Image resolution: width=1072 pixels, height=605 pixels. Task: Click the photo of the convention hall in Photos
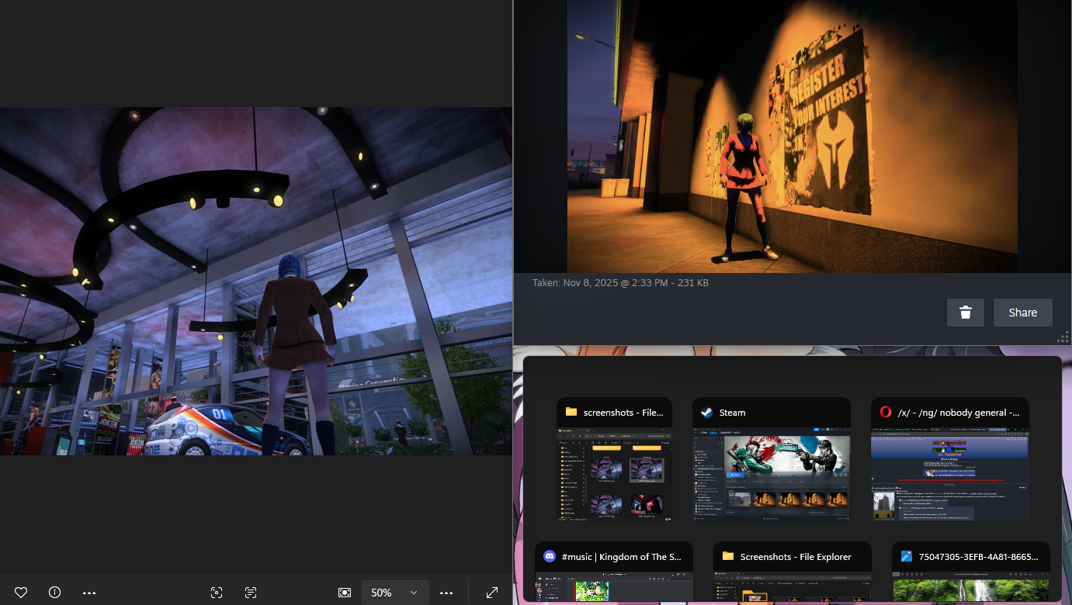[256, 281]
